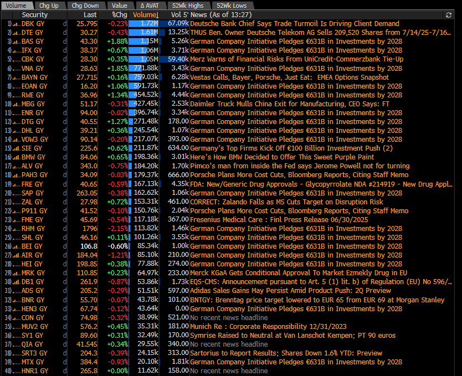Screen dimensions: 462x376
Task: Select the QIA GY ticker
Action: [32, 344]
